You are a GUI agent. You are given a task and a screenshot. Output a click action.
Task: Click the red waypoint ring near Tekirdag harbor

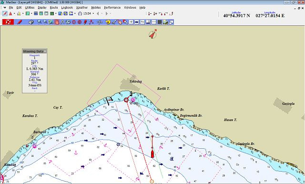(126, 100)
